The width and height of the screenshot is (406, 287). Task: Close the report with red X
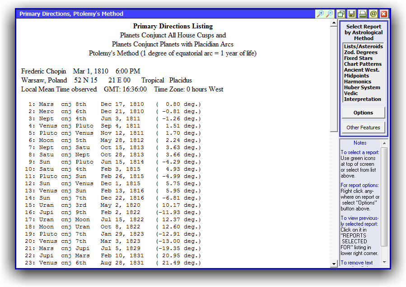click(x=384, y=14)
